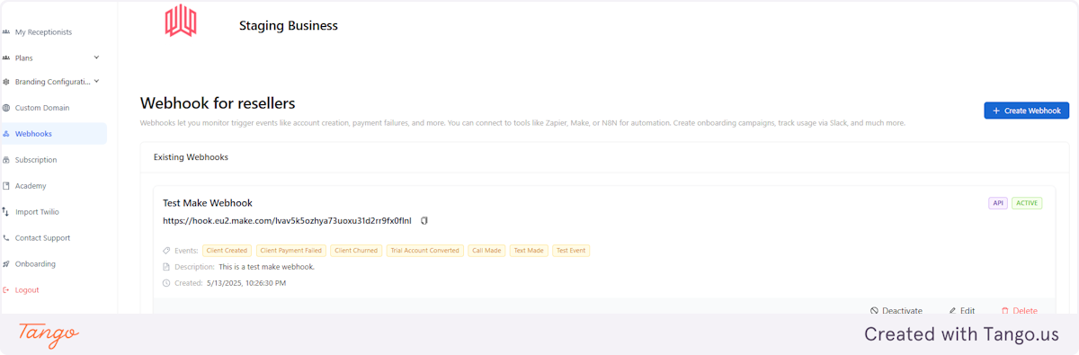Click the Create Webhook button

tap(1026, 111)
